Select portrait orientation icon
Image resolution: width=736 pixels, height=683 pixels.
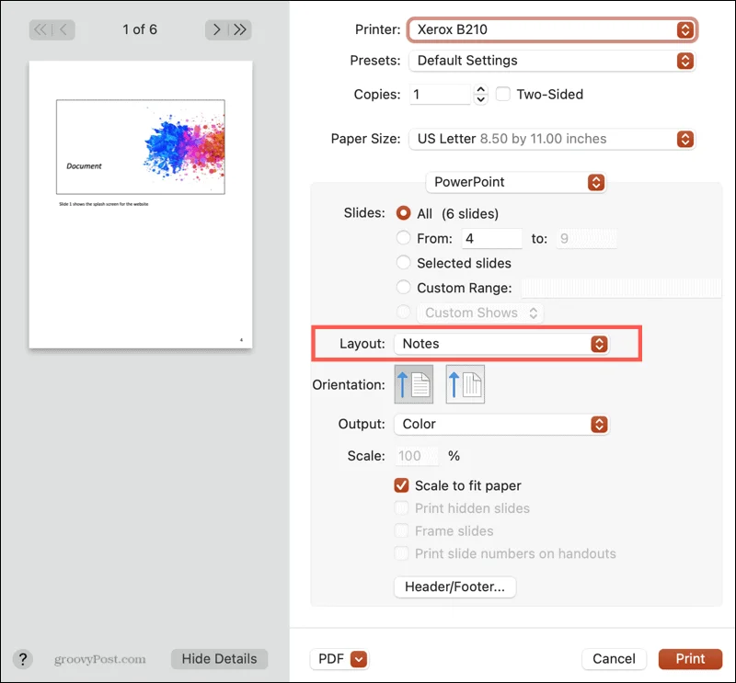click(x=413, y=384)
